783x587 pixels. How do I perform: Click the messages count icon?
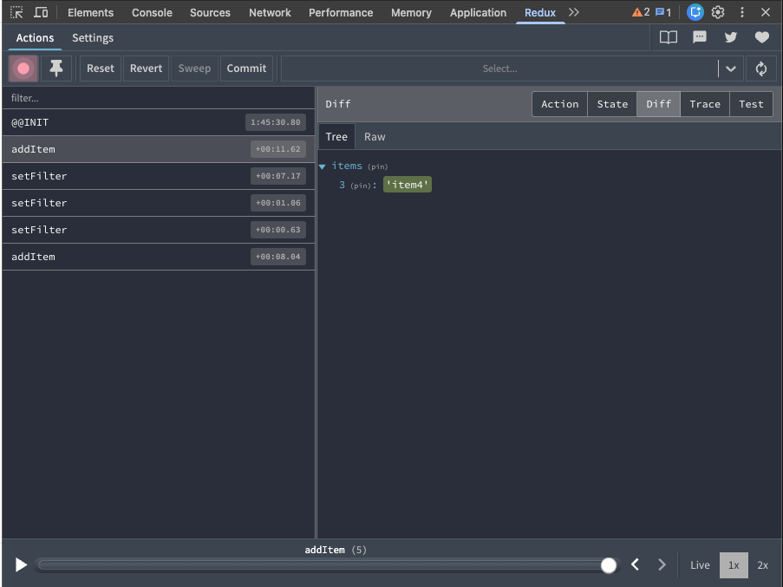663,12
